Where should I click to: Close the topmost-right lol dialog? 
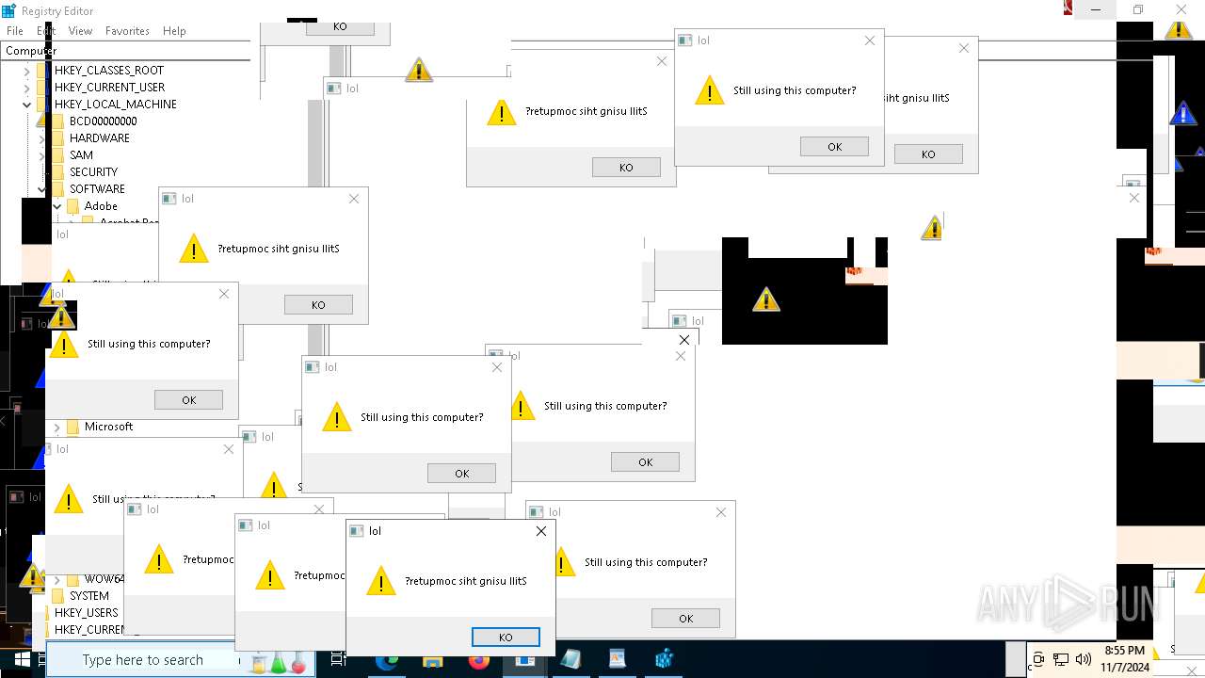click(870, 40)
